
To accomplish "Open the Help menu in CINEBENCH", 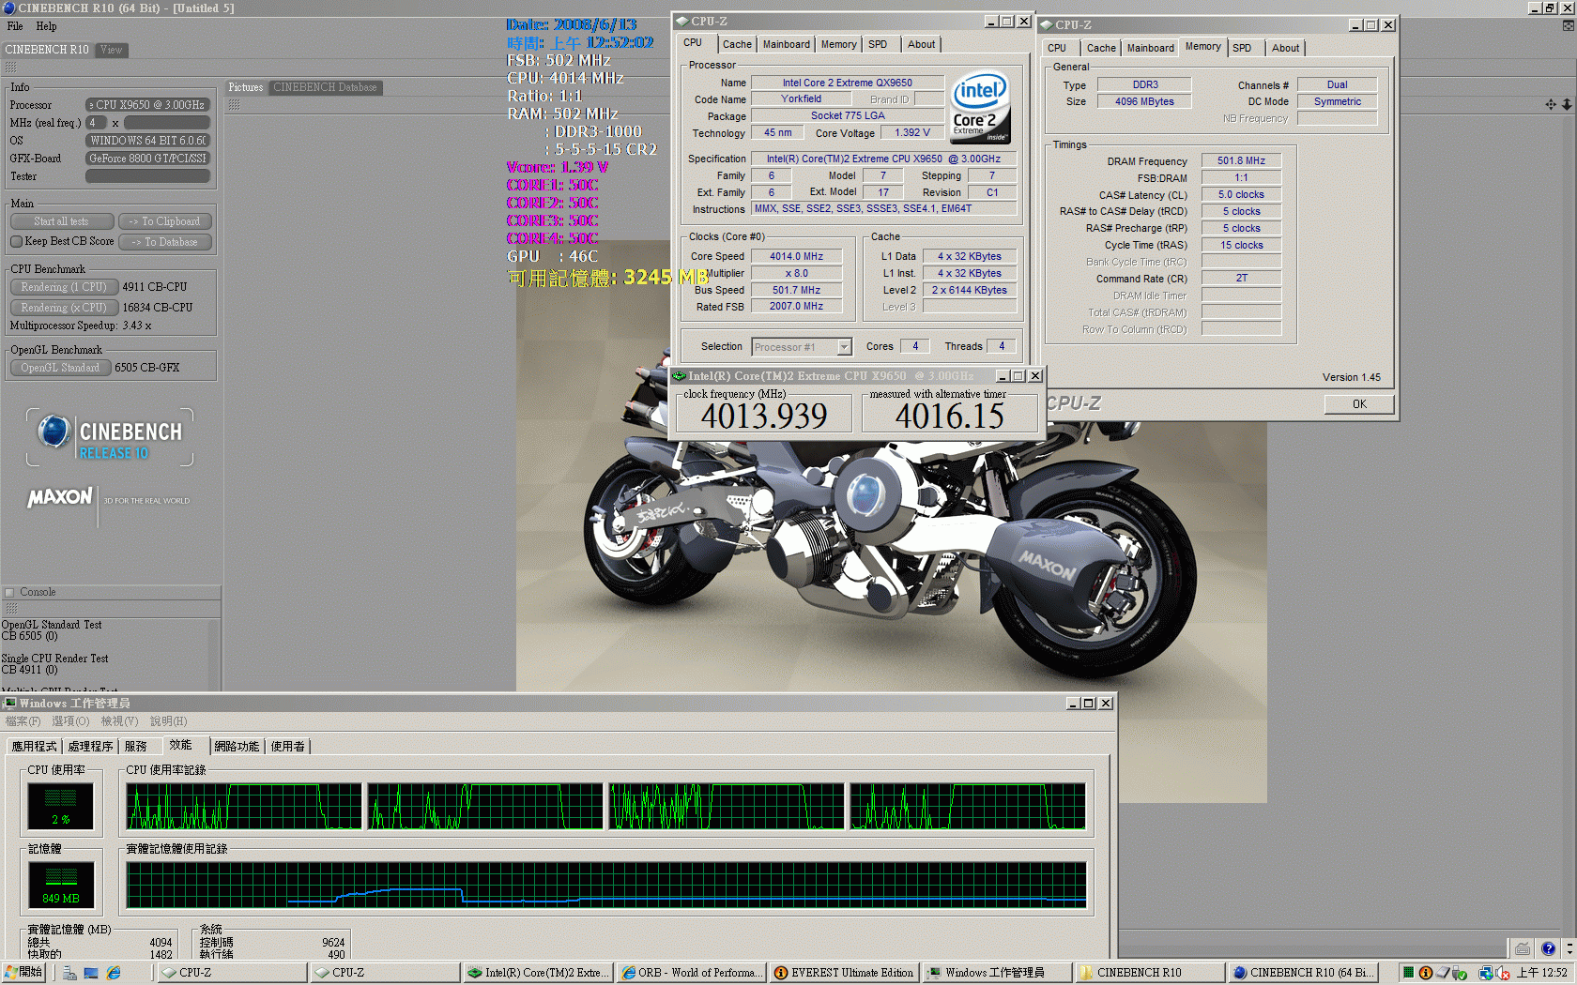I will pyautogui.click(x=46, y=26).
